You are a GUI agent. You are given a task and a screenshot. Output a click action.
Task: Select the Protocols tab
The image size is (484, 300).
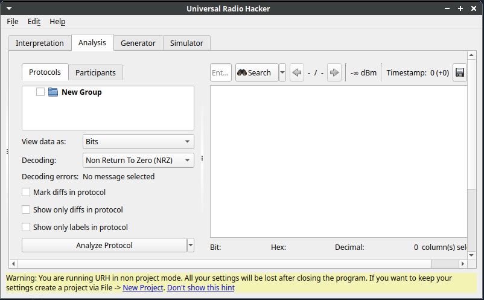pos(45,72)
